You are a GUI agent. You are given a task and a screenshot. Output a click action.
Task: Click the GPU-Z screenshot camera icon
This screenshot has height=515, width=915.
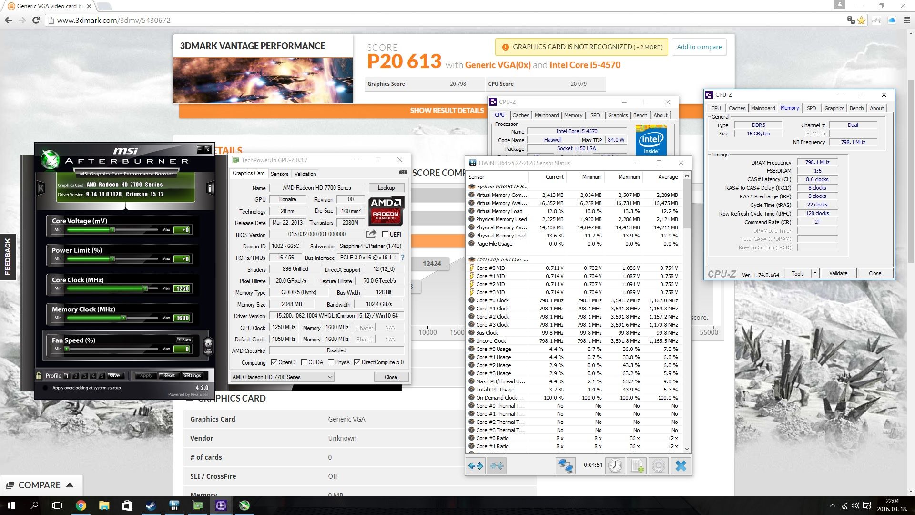coord(403,173)
